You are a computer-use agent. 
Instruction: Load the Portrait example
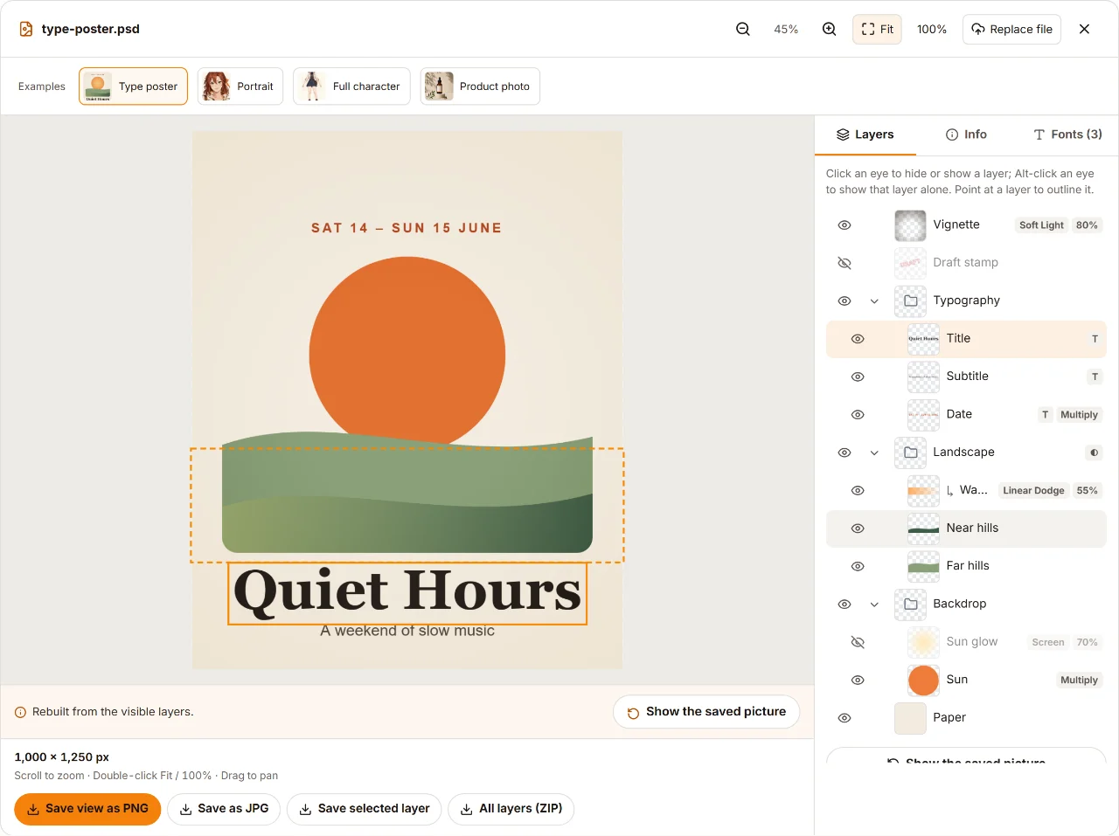[x=240, y=86]
